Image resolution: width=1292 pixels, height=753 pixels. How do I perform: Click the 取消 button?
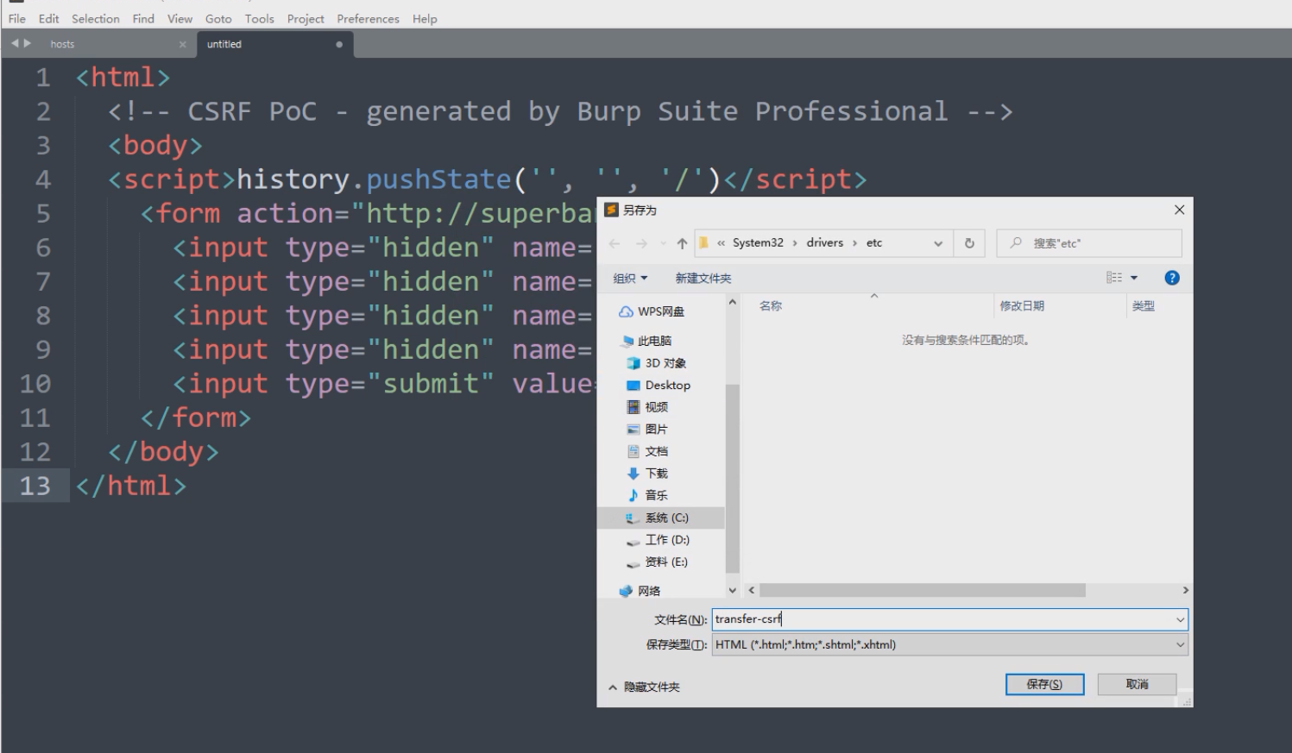(1138, 684)
